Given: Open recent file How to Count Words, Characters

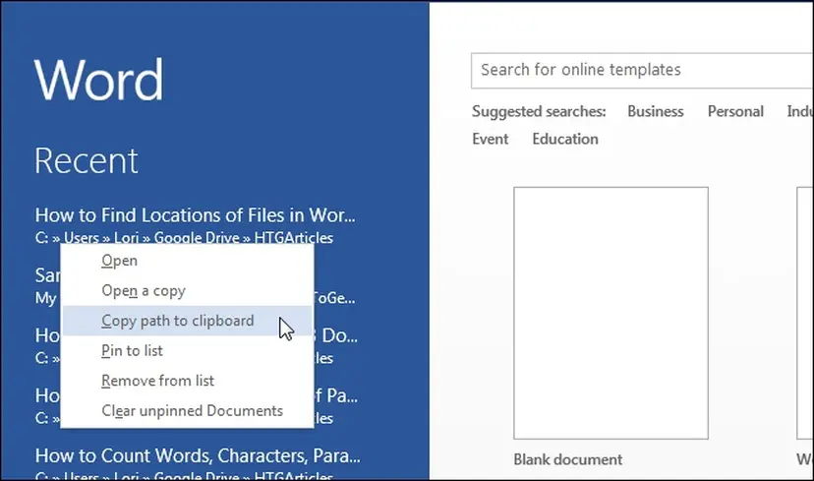Looking at the screenshot, I should click(198, 455).
